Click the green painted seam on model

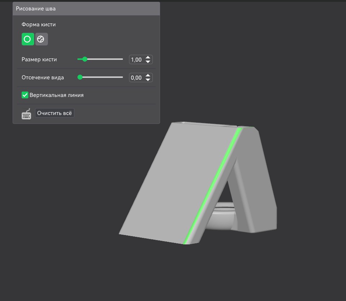point(213,186)
